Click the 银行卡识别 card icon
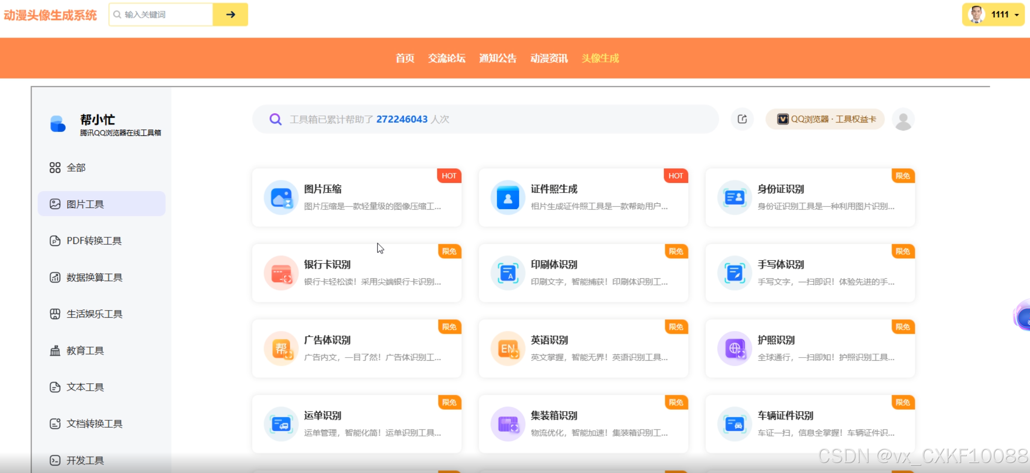The image size is (1030, 473). (281, 273)
